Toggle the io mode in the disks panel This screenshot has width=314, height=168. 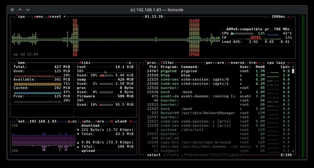129,63
